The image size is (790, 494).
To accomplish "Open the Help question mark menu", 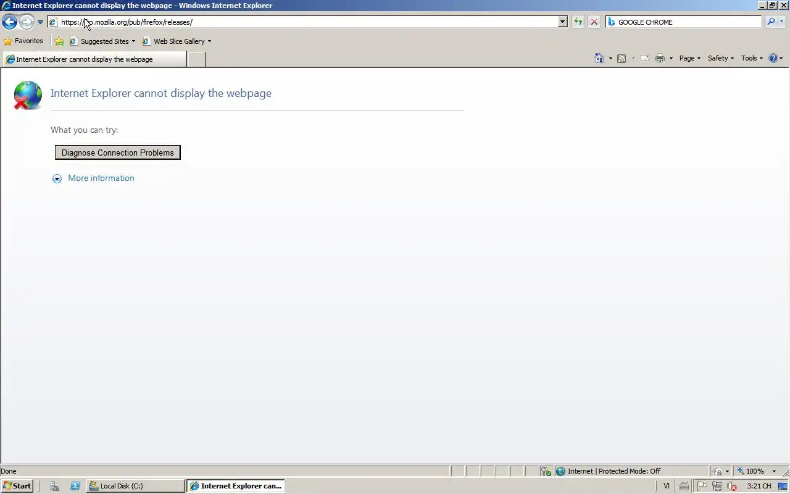I will 776,58.
